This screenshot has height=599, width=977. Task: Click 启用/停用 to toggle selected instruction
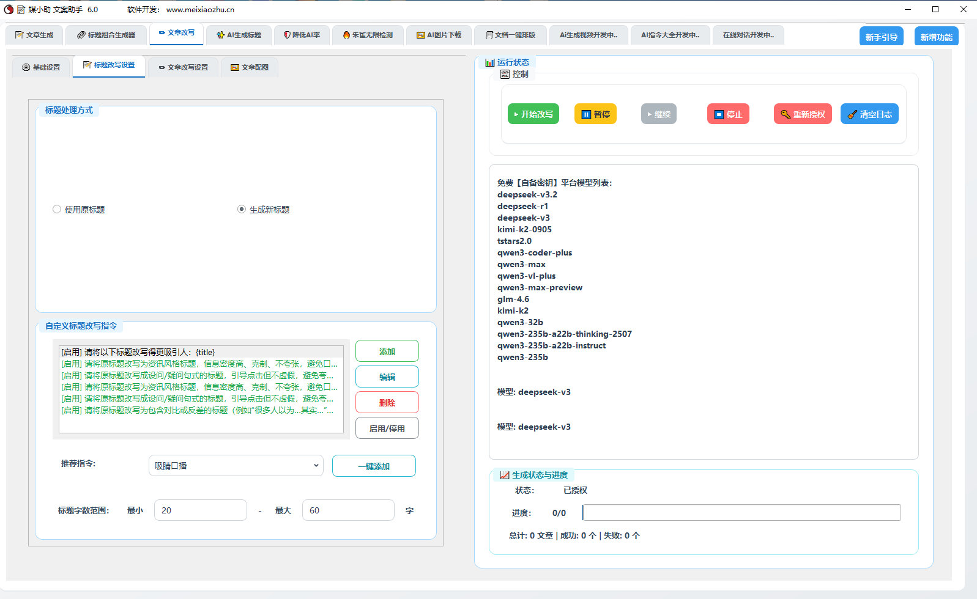(387, 428)
